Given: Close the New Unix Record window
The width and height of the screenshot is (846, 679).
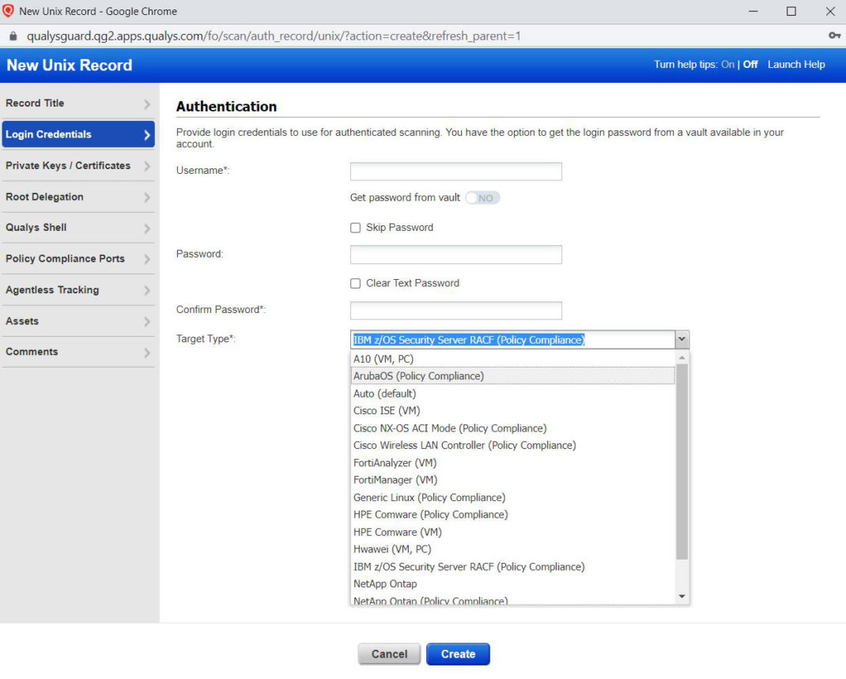Looking at the screenshot, I should [830, 11].
